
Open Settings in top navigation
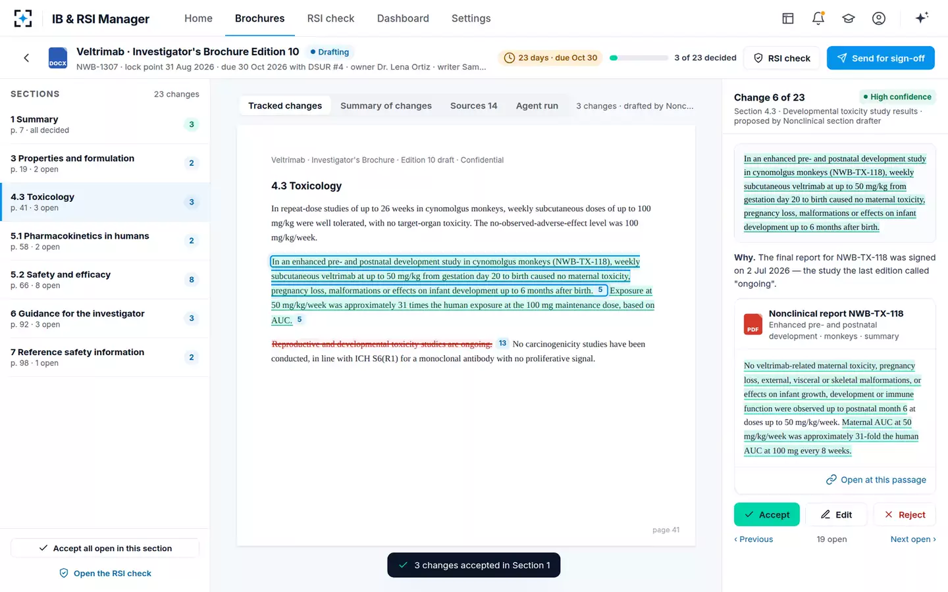[x=471, y=18]
